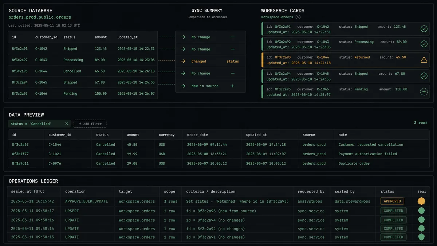Image resolution: width=437 pixels, height=246 pixels.
Task: Click the arrow icon beside New in source
Action: (x=183, y=86)
